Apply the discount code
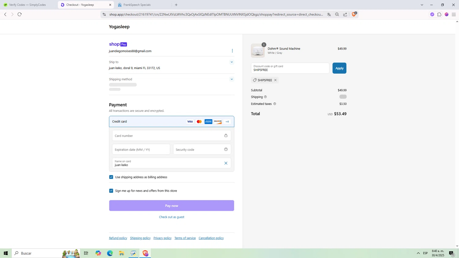The image size is (459, 258). point(339,68)
